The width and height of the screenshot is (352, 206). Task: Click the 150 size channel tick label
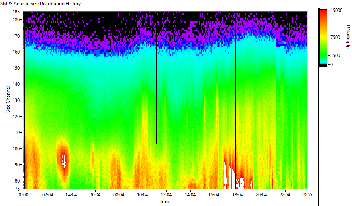coord(16,68)
